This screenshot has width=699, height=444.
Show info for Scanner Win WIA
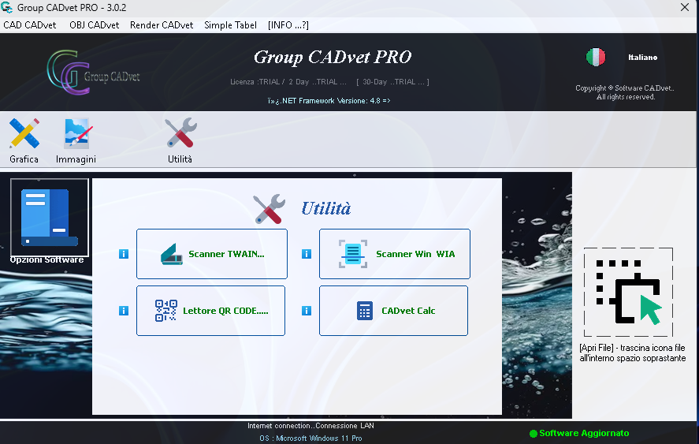pos(307,254)
